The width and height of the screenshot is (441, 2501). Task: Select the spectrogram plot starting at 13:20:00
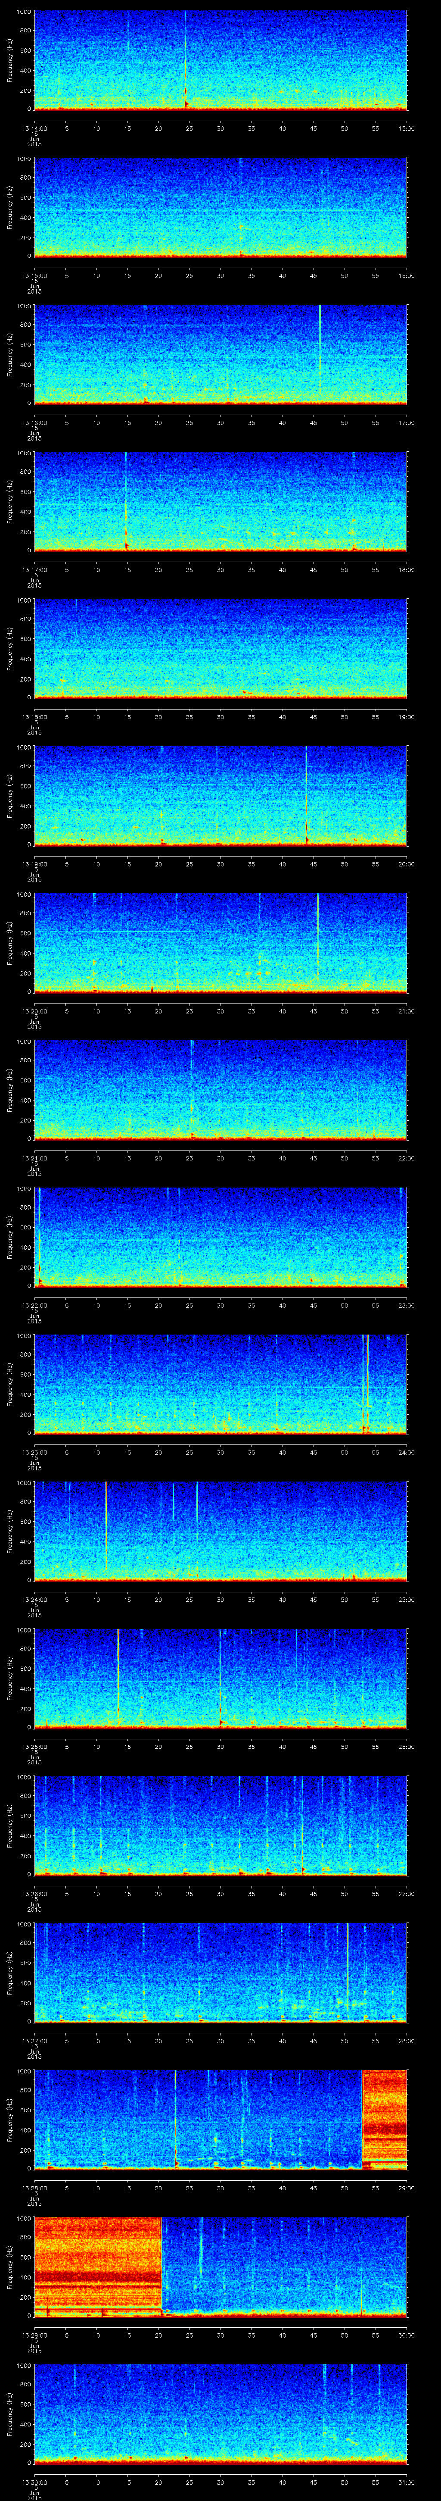point(221,943)
